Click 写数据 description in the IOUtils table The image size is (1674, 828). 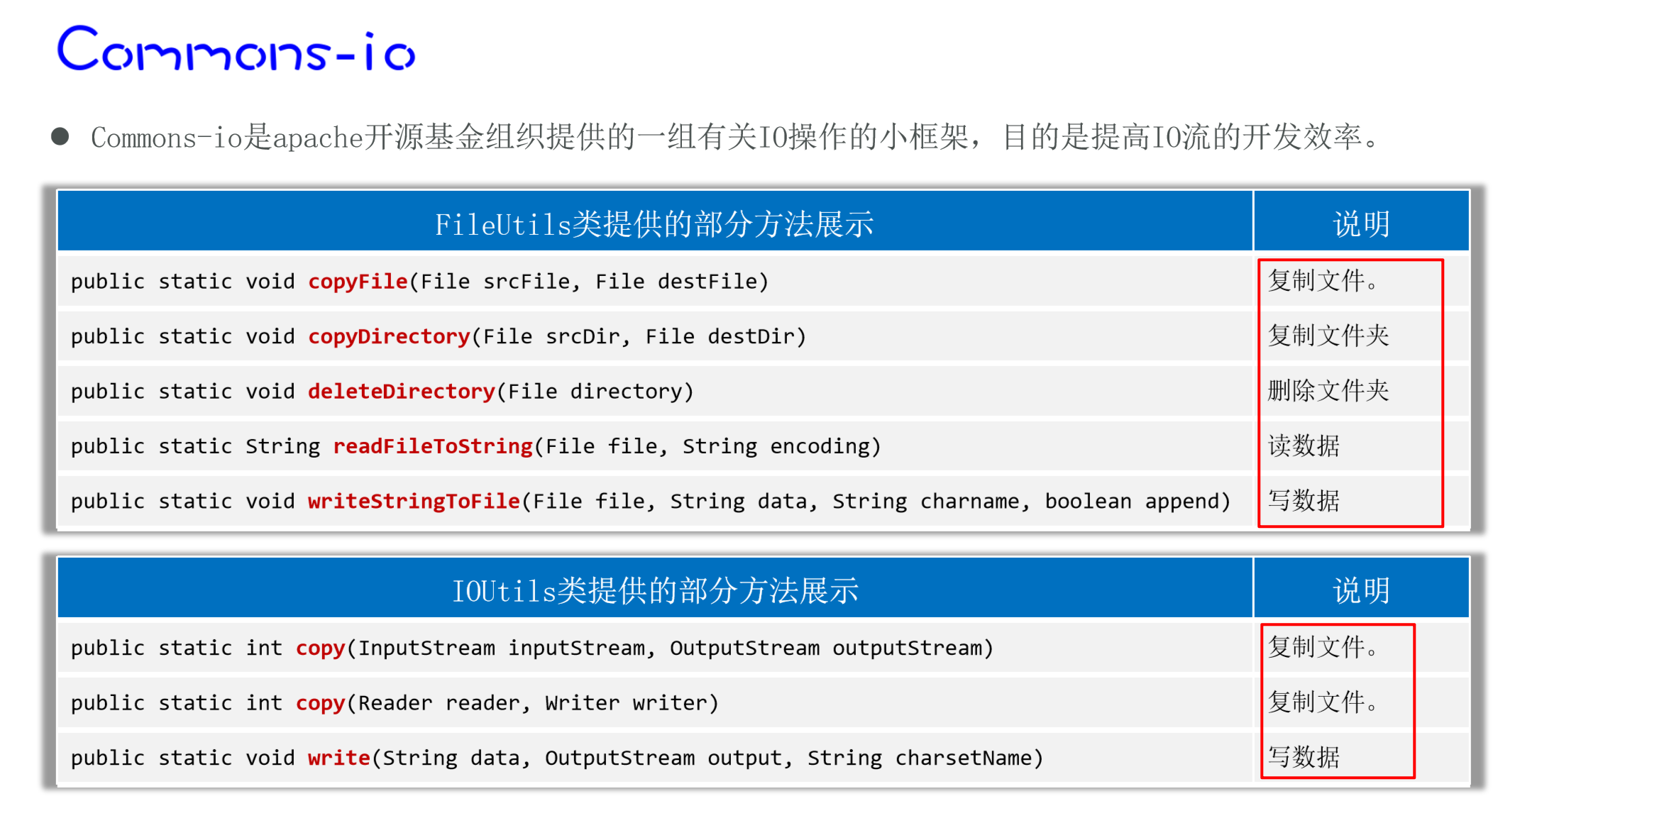pos(1304,757)
